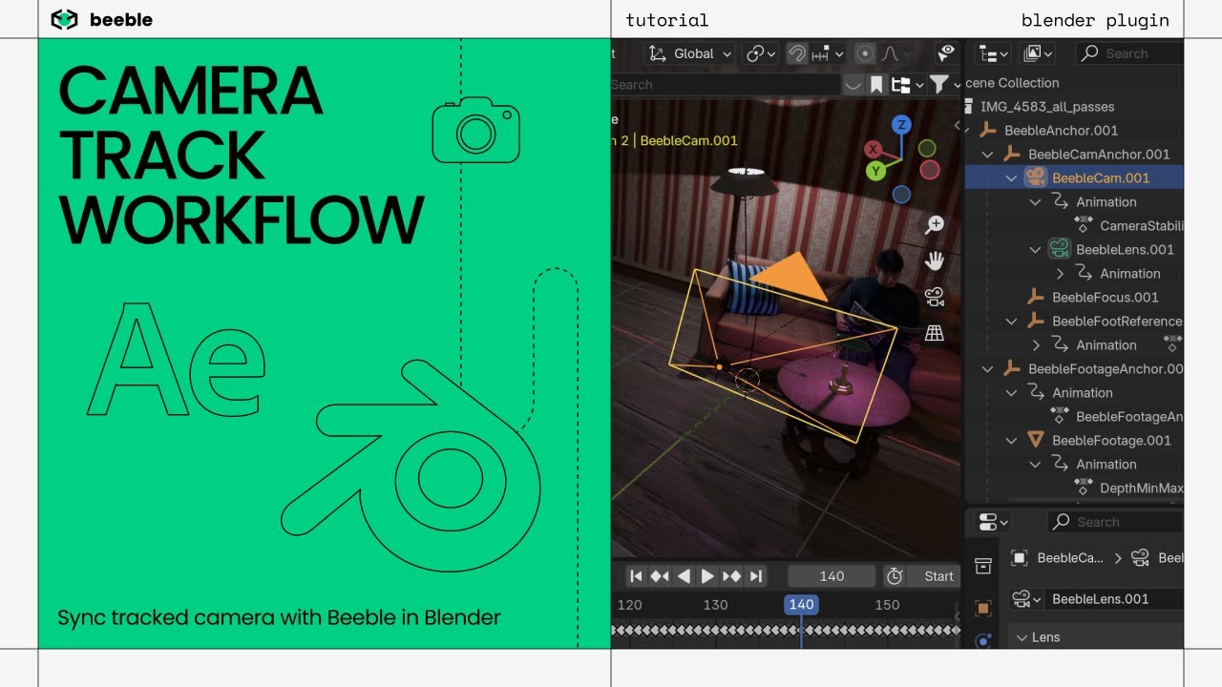1222x687 pixels.
Task: Jump to the previous keyframe
Action: pyautogui.click(x=660, y=576)
